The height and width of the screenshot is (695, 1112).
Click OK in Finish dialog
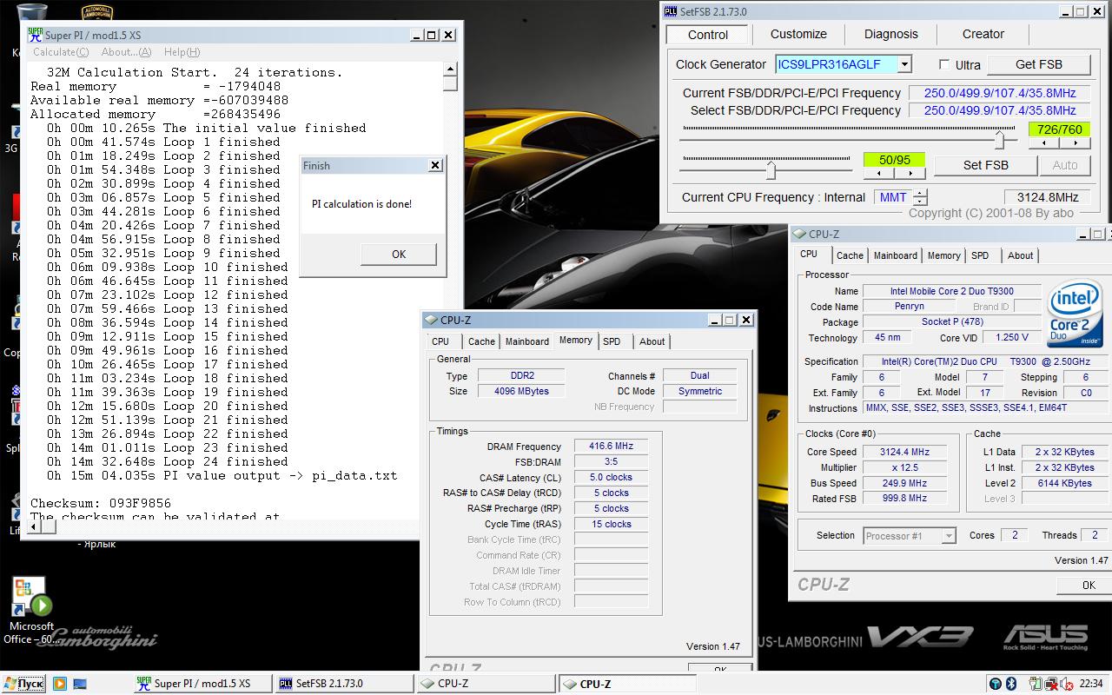pos(398,254)
